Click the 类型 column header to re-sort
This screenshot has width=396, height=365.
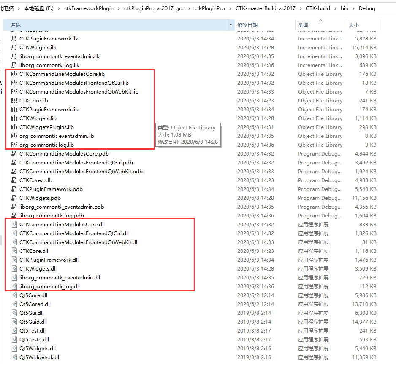pyautogui.click(x=303, y=25)
